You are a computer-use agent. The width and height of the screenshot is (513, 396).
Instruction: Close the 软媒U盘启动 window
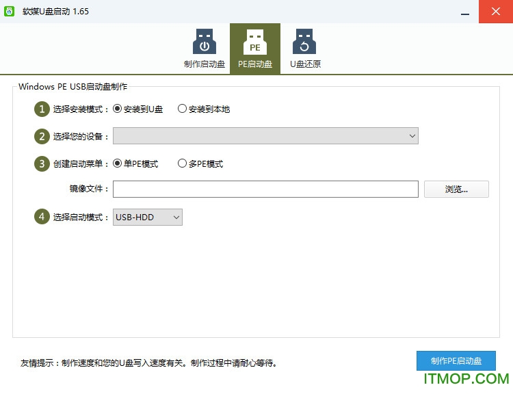pyautogui.click(x=496, y=12)
